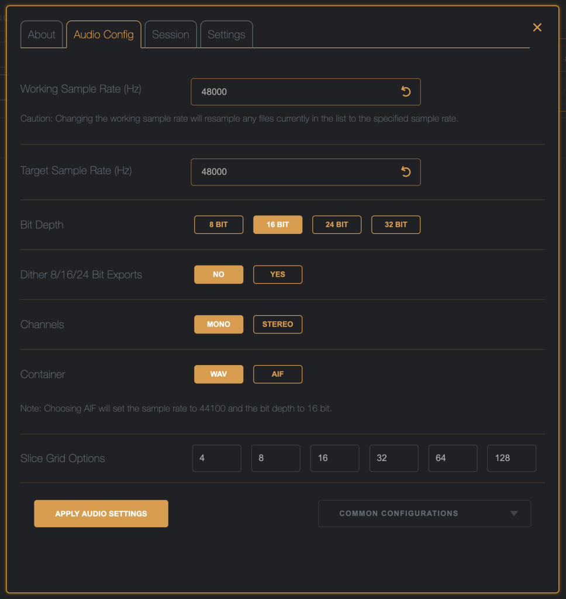Image resolution: width=566 pixels, height=599 pixels.
Task: Click the slice grid 128 field
Action: pyautogui.click(x=512, y=458)
